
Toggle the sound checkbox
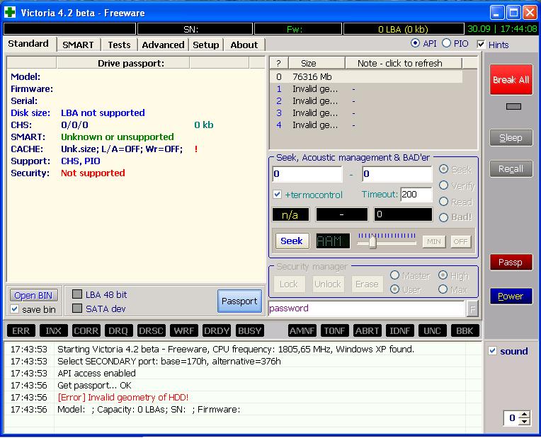pos(492,351)
